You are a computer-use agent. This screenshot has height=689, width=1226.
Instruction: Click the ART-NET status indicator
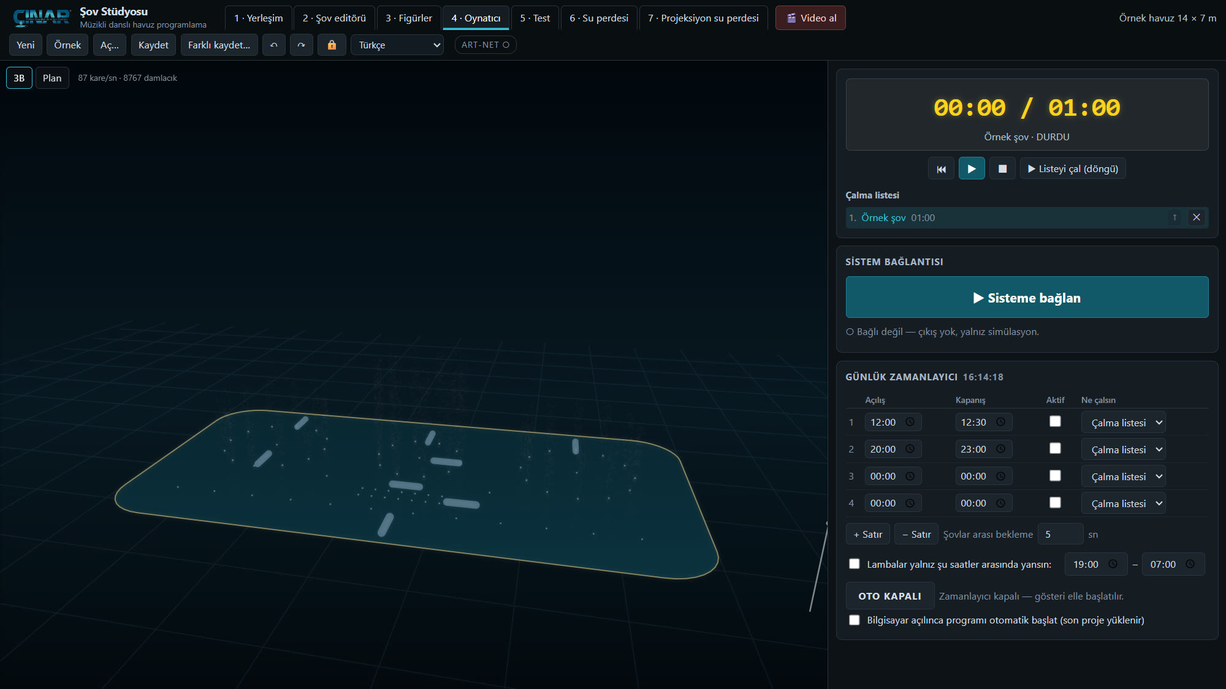[485, 45]
